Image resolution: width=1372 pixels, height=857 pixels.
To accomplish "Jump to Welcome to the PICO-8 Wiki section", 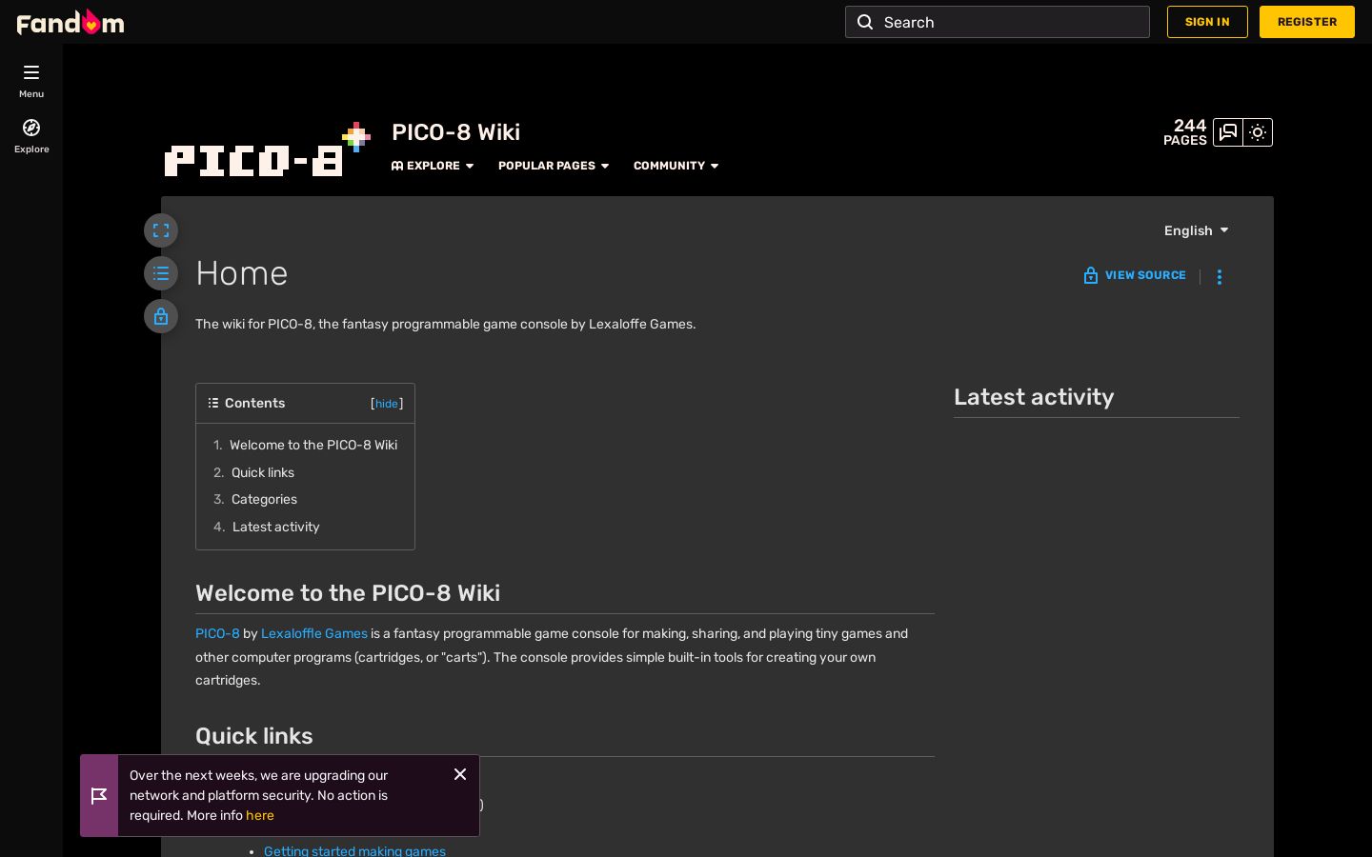I will tap(313, 445).
